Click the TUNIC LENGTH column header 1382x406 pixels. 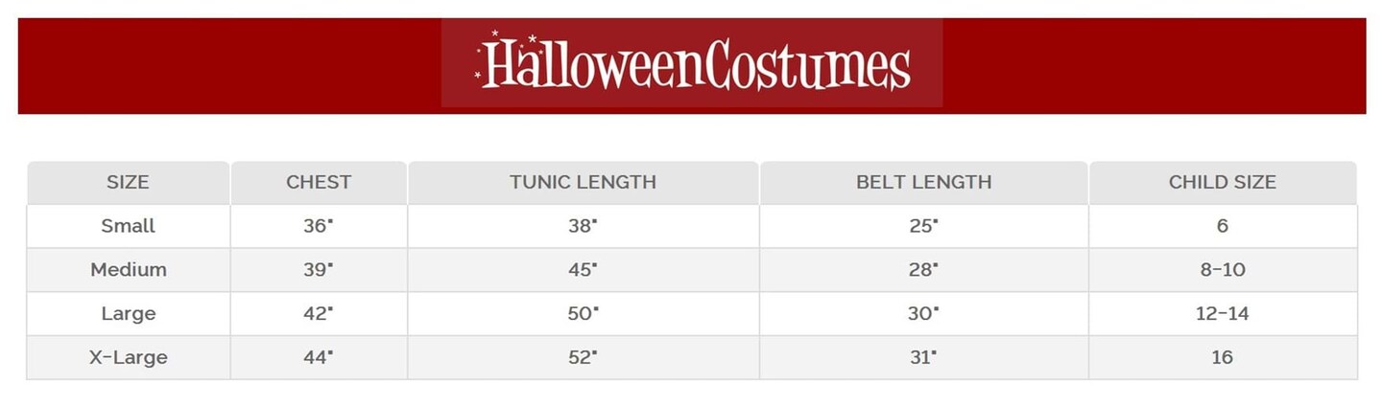pos(583,182)
